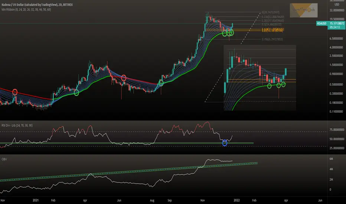Click the 1.50000000 price axis label

coord(336,65)
